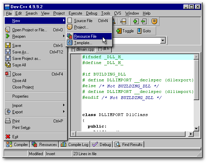Expand the Import submenu arrow

point(64,105)
